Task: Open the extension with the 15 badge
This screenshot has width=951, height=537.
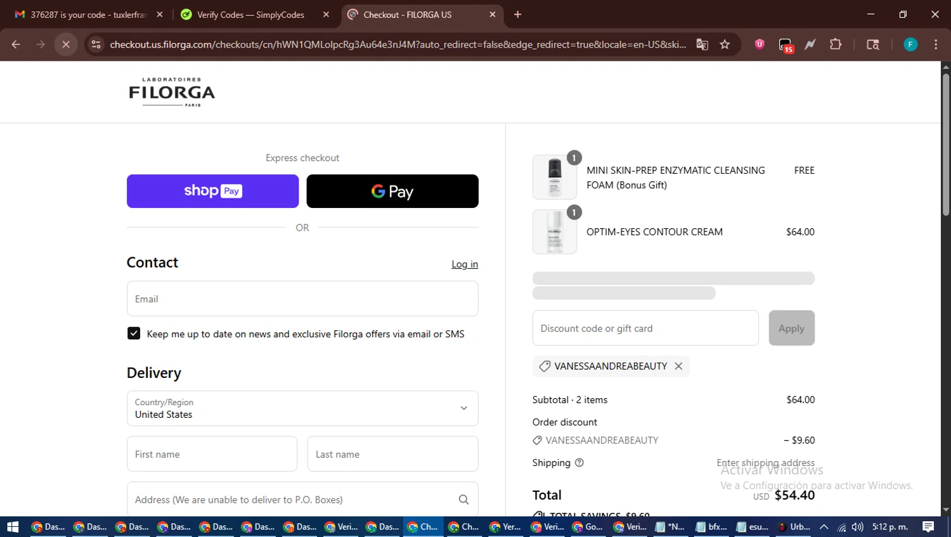Action: pyautogui.click(x=786, y=45)
